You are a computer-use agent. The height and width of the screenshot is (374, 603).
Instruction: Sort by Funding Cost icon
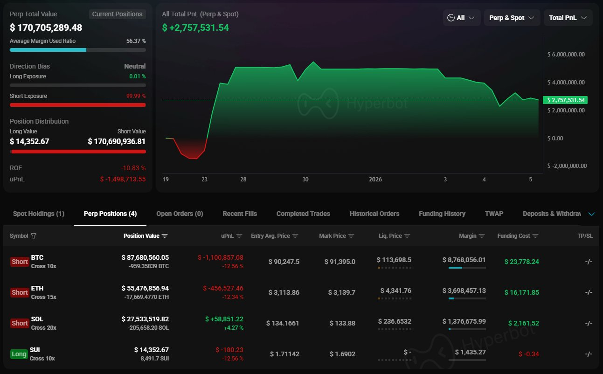click(535, 236)
